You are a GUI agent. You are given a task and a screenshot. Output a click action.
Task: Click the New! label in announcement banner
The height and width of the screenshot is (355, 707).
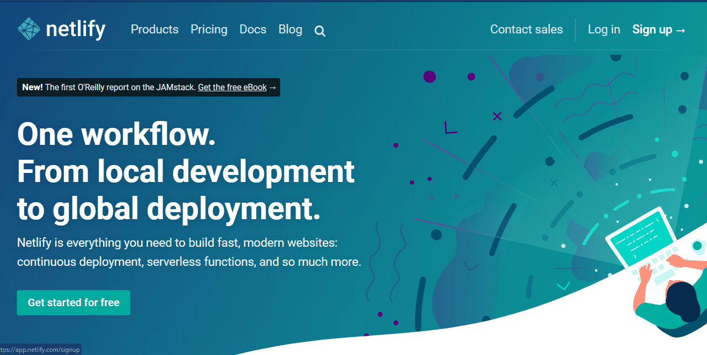click(32, 88)
